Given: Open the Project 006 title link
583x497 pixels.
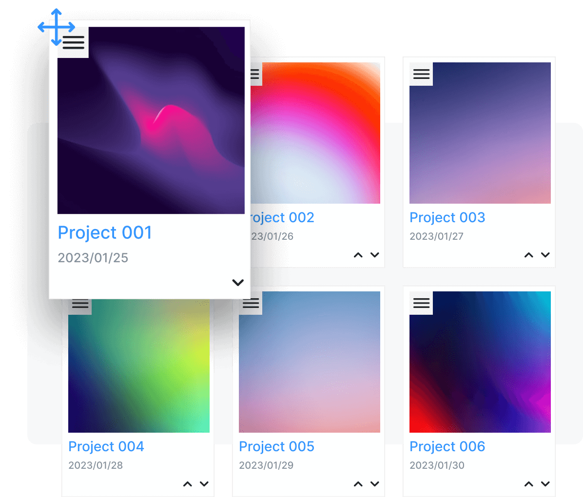Looking at the screenshot, I should click(x=447, y=446).
